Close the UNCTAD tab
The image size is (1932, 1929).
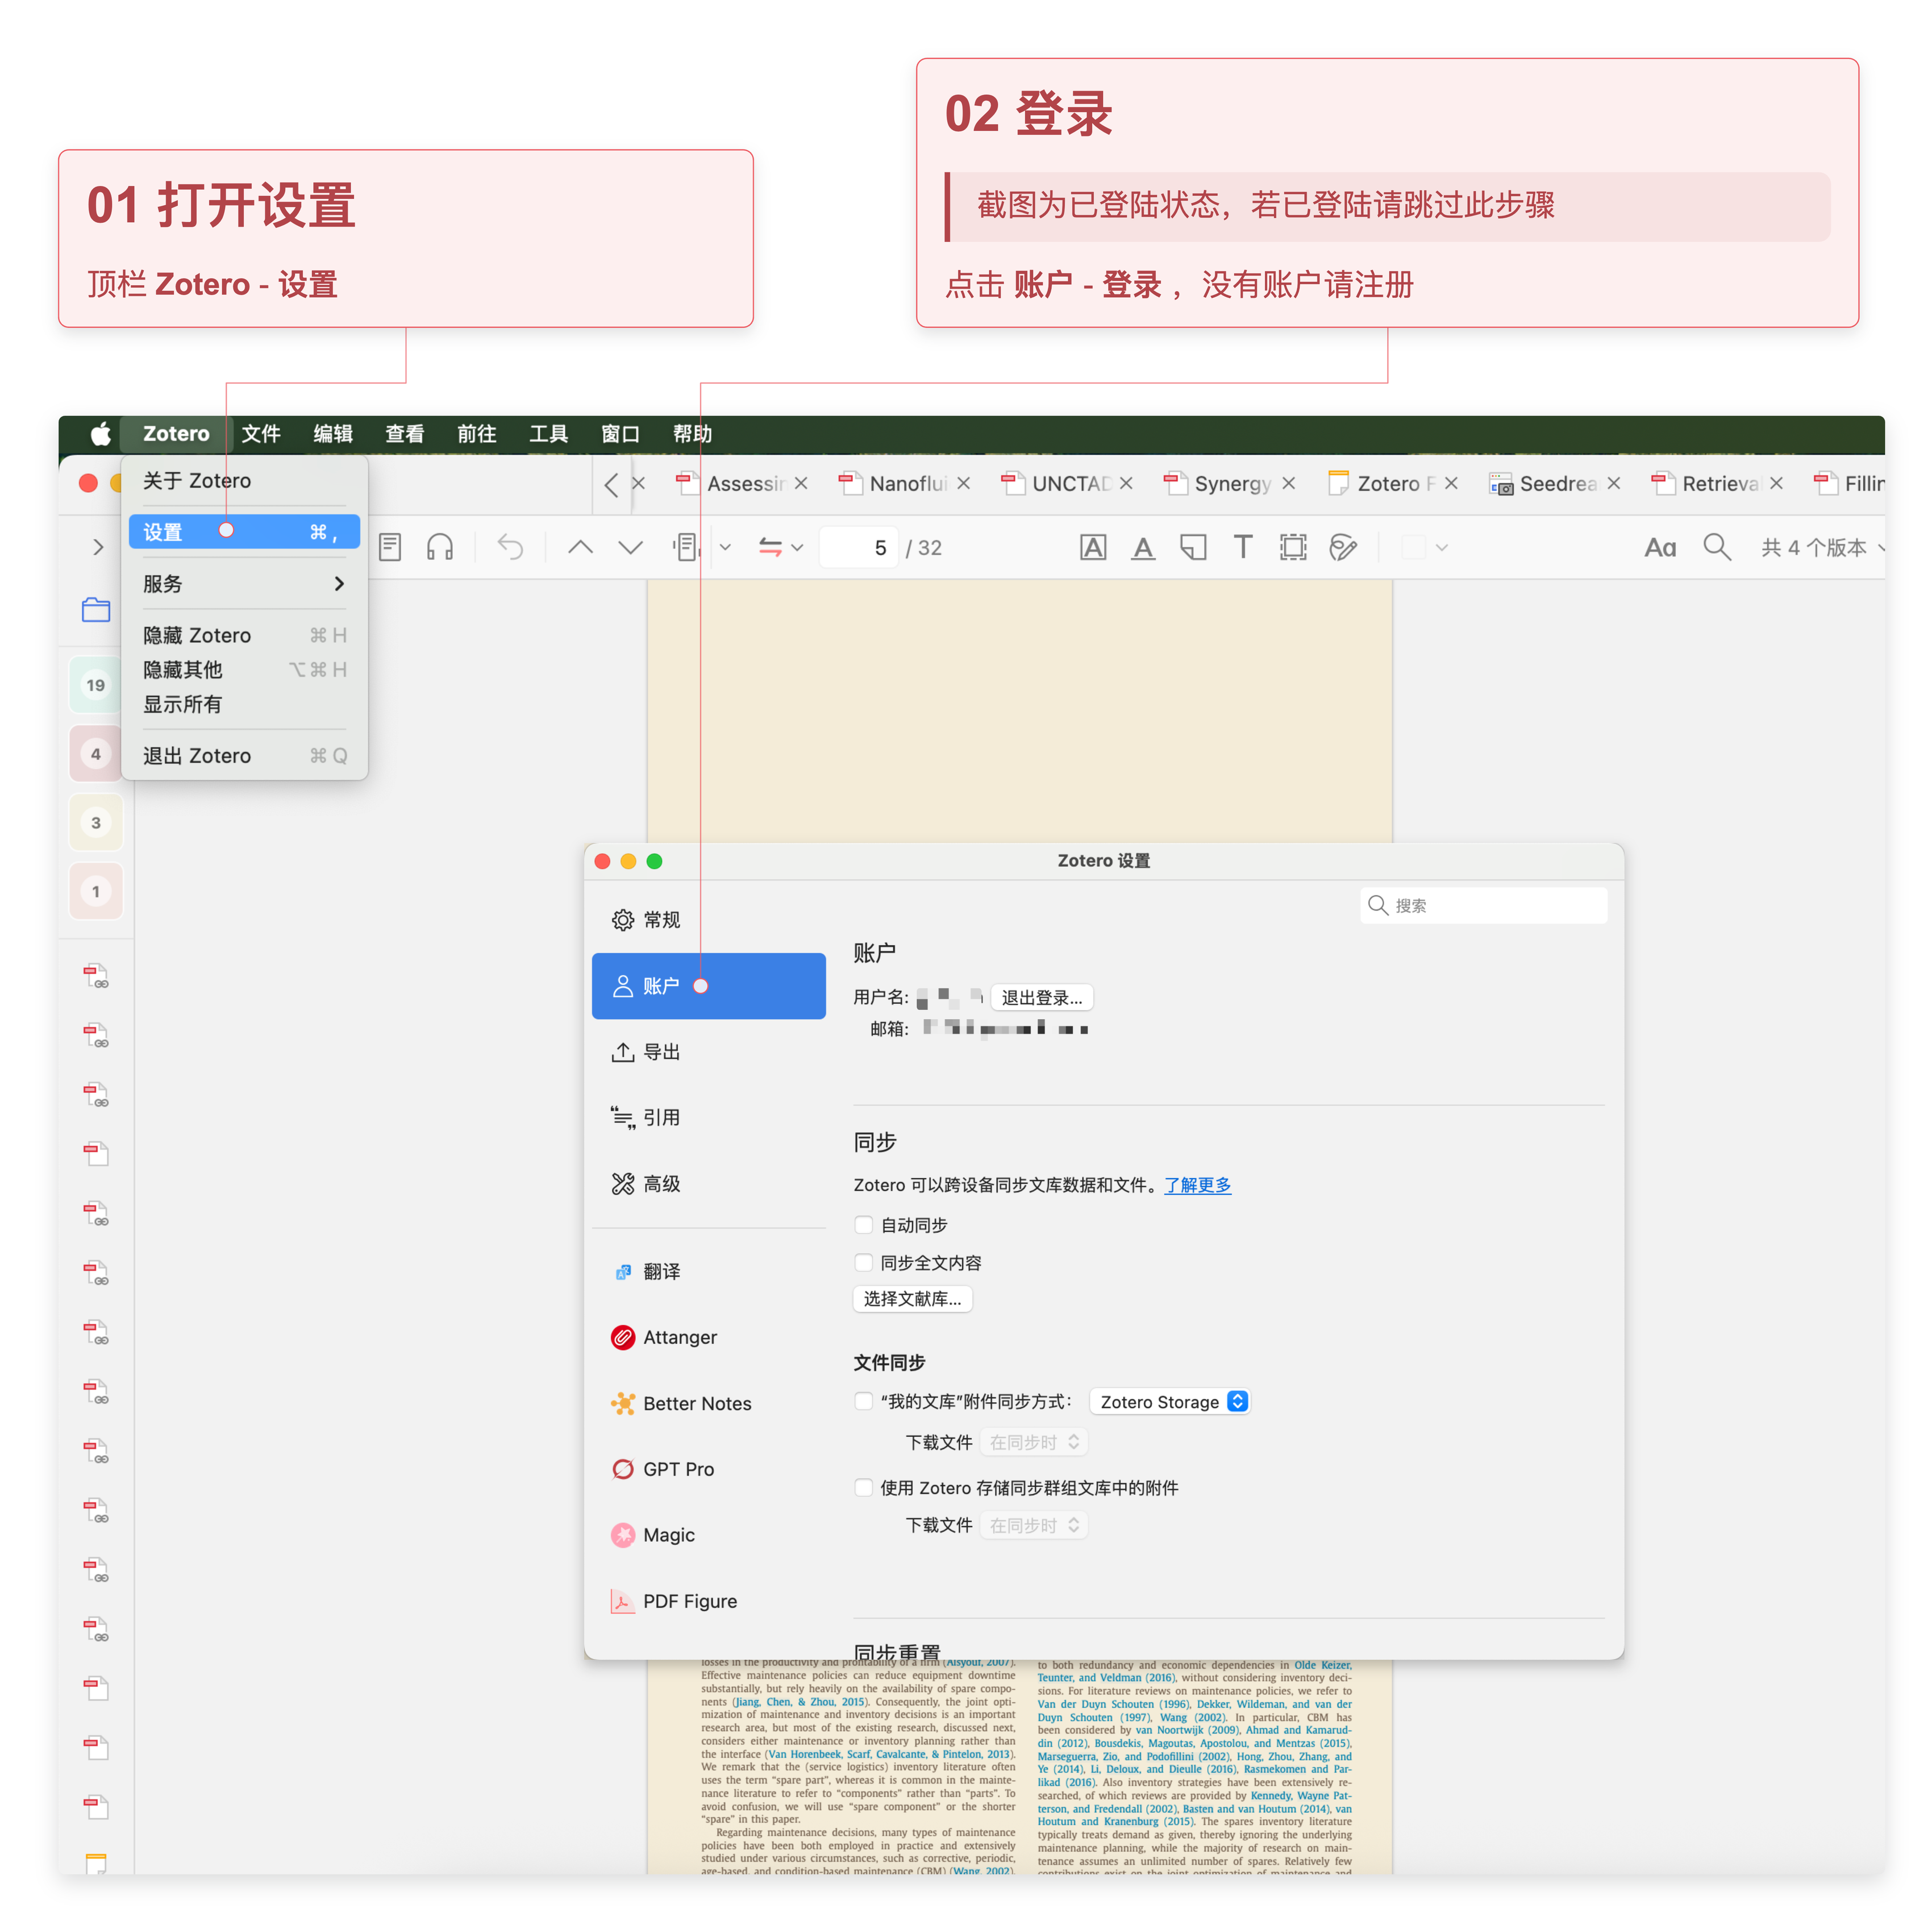tap(1126, 484)
